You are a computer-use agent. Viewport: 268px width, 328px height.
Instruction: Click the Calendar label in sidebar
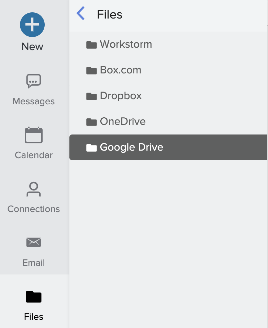tap(34, 155)
